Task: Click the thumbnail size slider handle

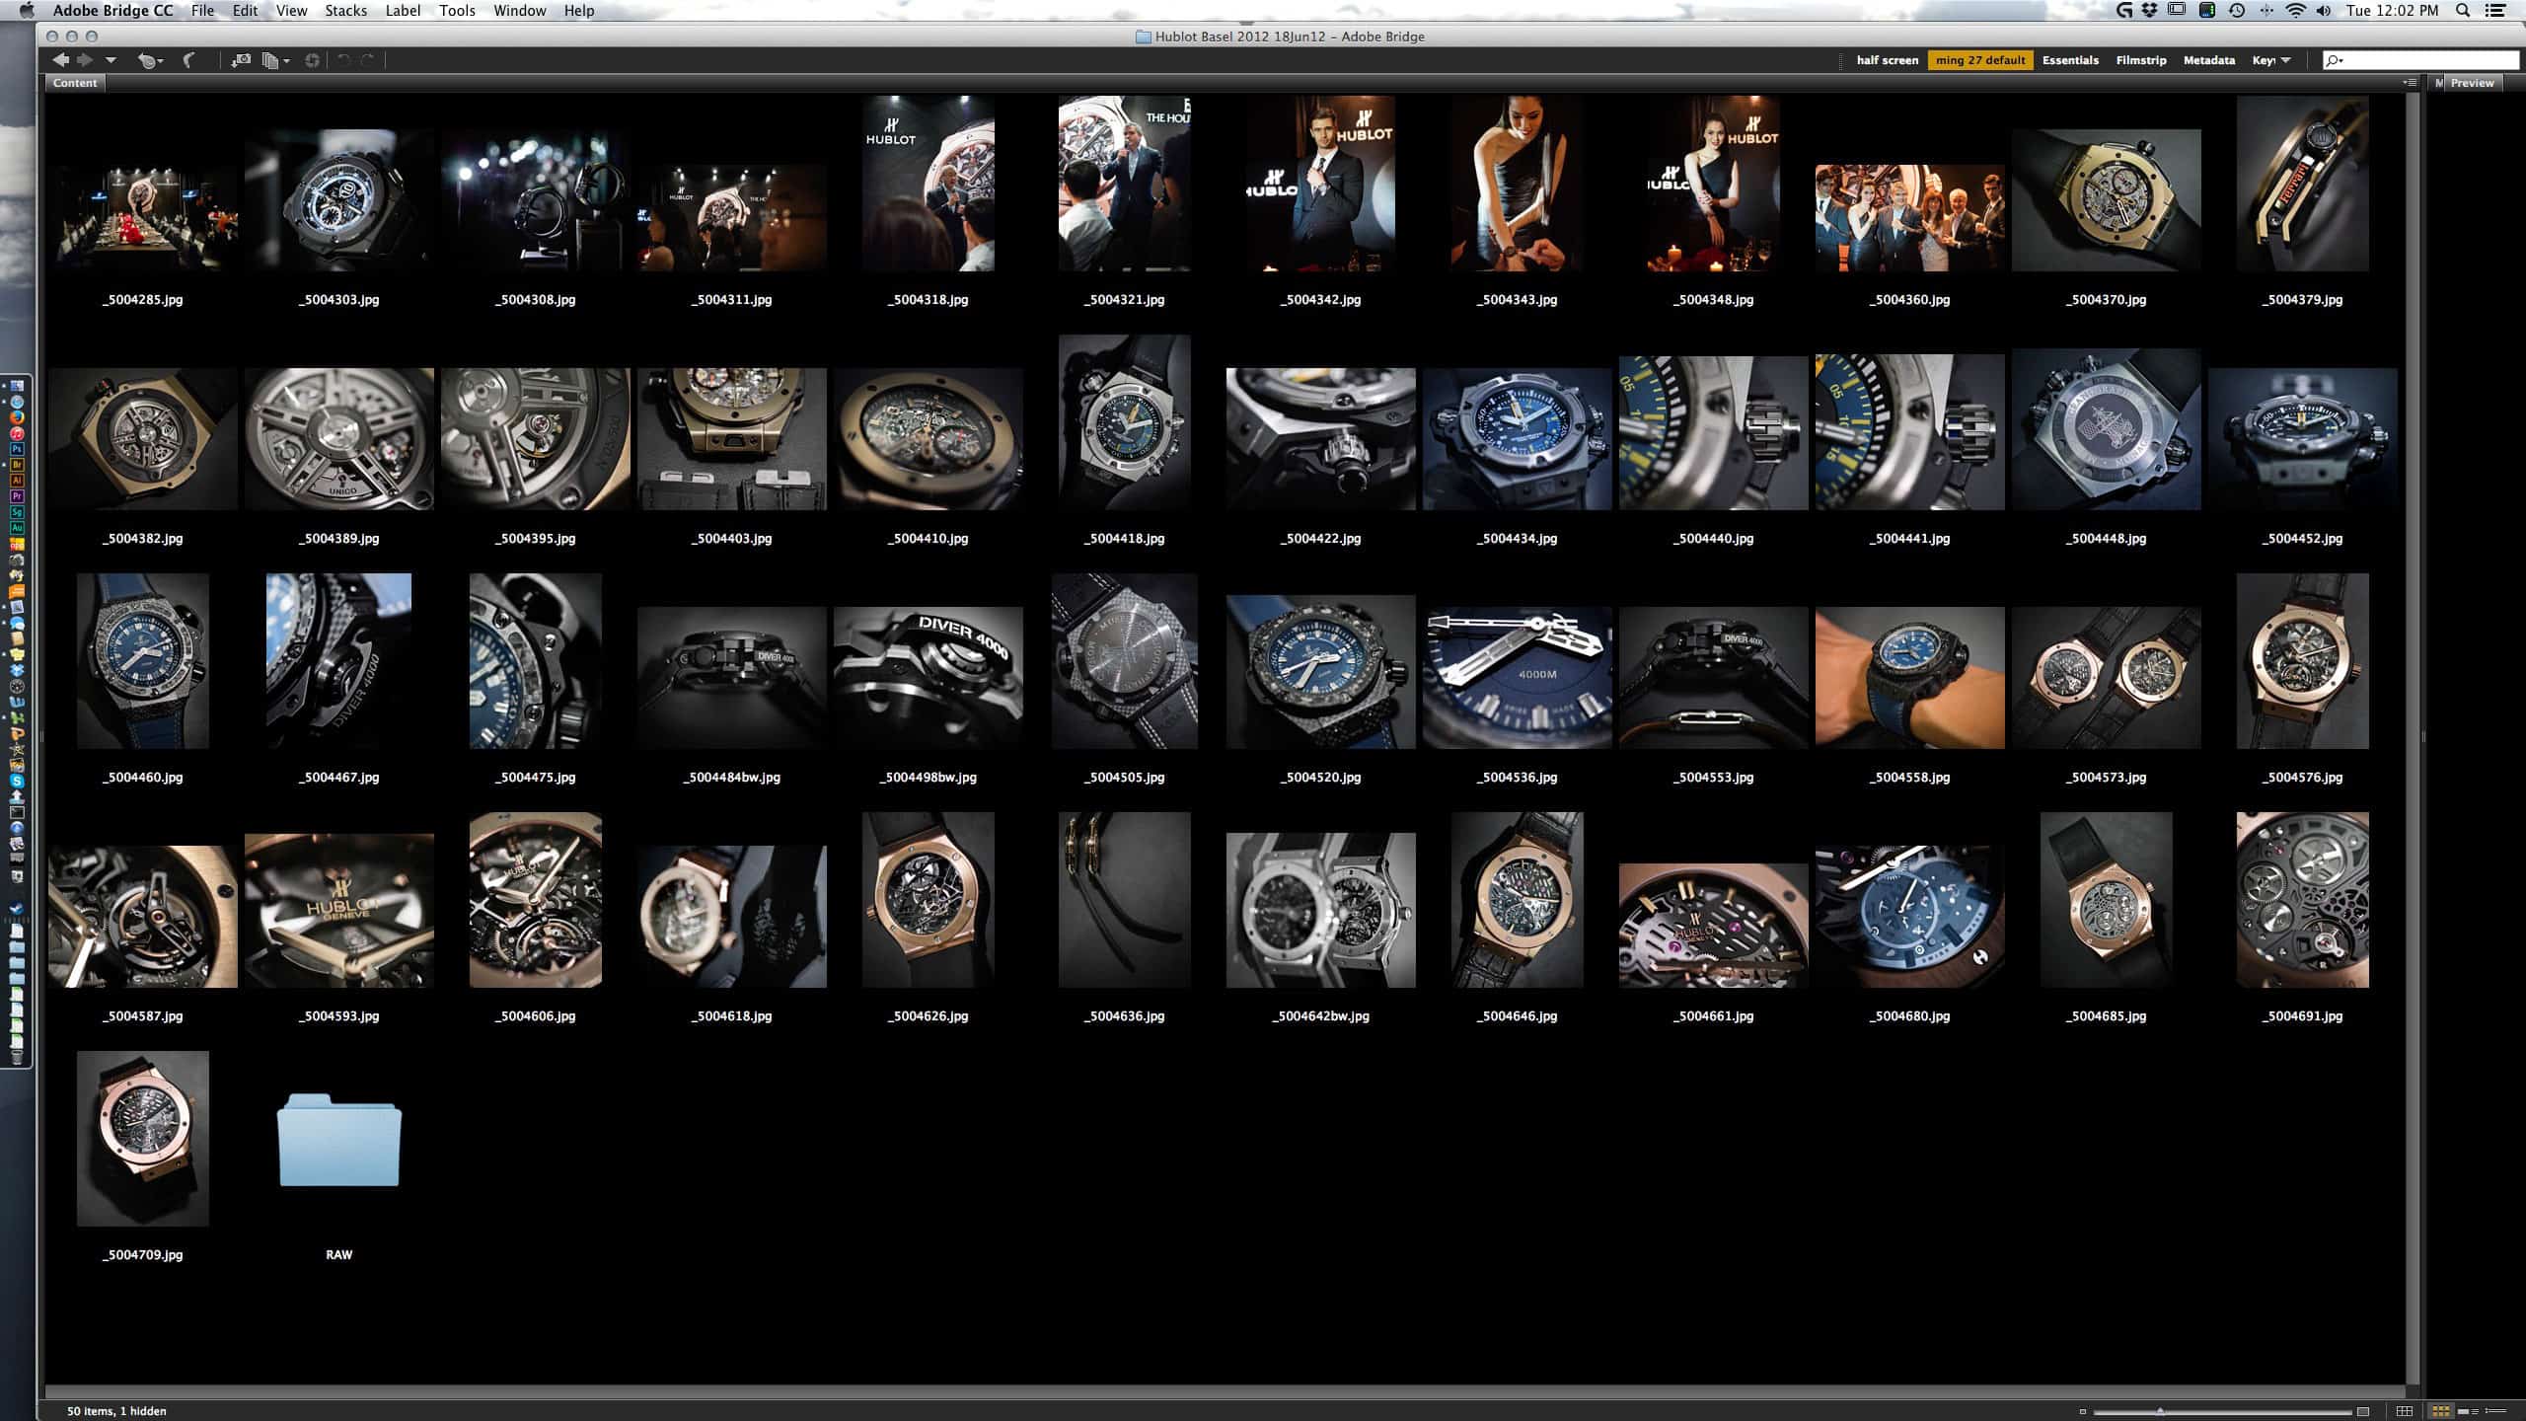Action: [2160, 1411]
